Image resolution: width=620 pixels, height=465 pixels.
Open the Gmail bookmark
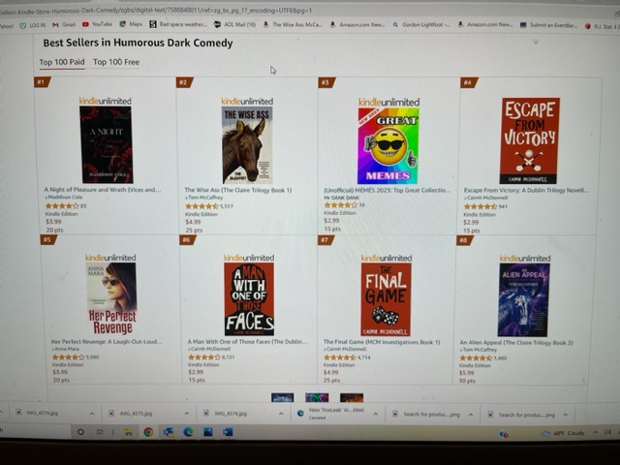coord(64,24)
